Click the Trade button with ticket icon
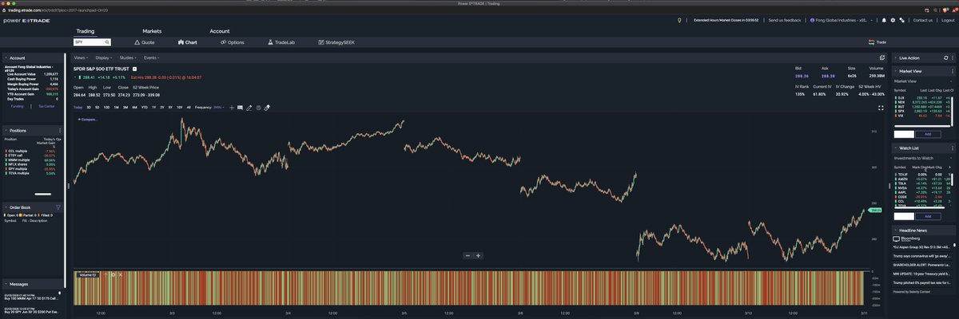Image resolution: width=959 pixels, height=319 pixels. [879, 41]
